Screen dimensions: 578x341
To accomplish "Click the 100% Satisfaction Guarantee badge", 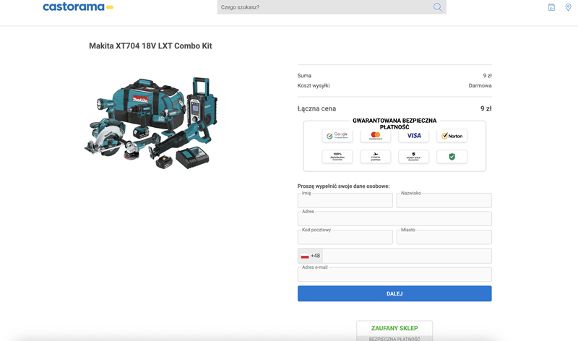I will pyautogui.click(x=337, y=157).
